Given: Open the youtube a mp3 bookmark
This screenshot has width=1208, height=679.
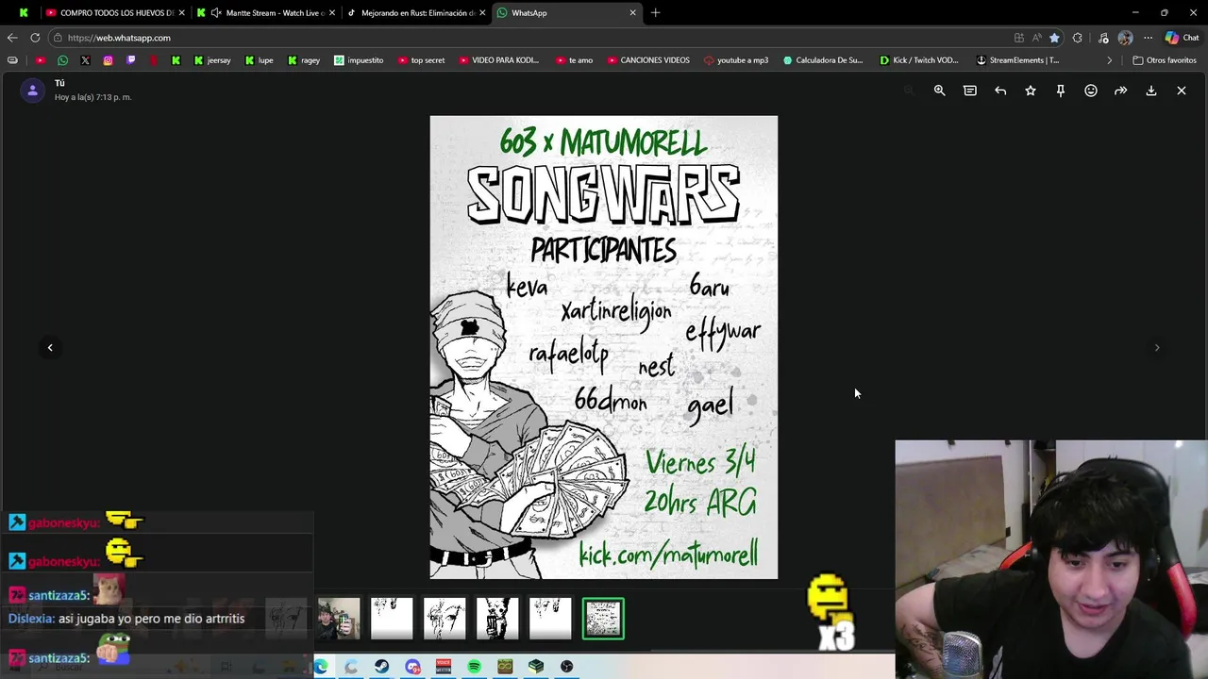Looking at the screenshot, I should point(736,60).
